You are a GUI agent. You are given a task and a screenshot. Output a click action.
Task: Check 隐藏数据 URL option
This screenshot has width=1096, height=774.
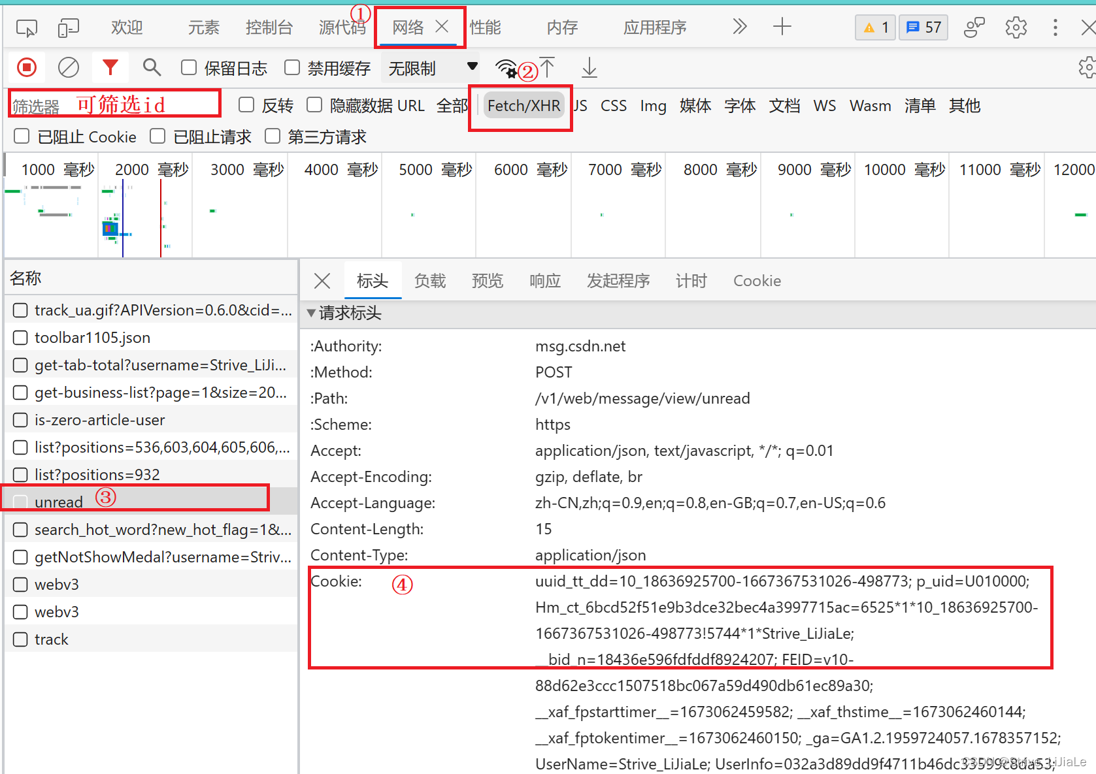(314, 105)
